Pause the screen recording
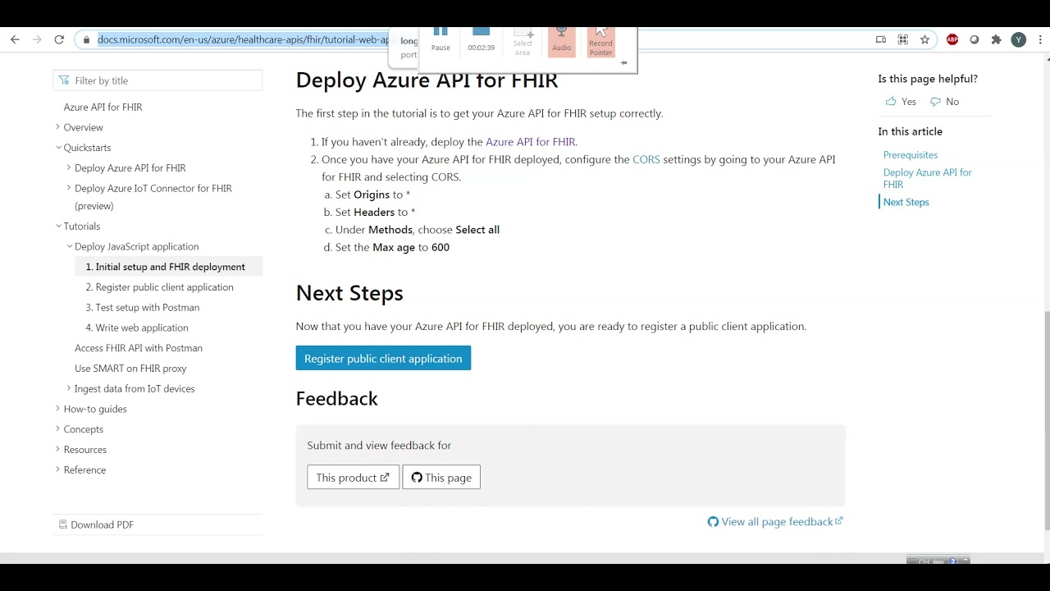The height and width of the screenshot is (591, 1050). click(441, 39)
